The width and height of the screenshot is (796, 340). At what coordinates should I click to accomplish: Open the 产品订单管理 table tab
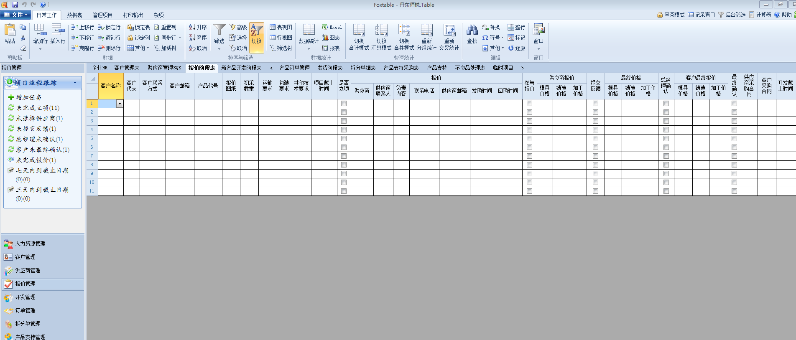click(x=294, y=68)
